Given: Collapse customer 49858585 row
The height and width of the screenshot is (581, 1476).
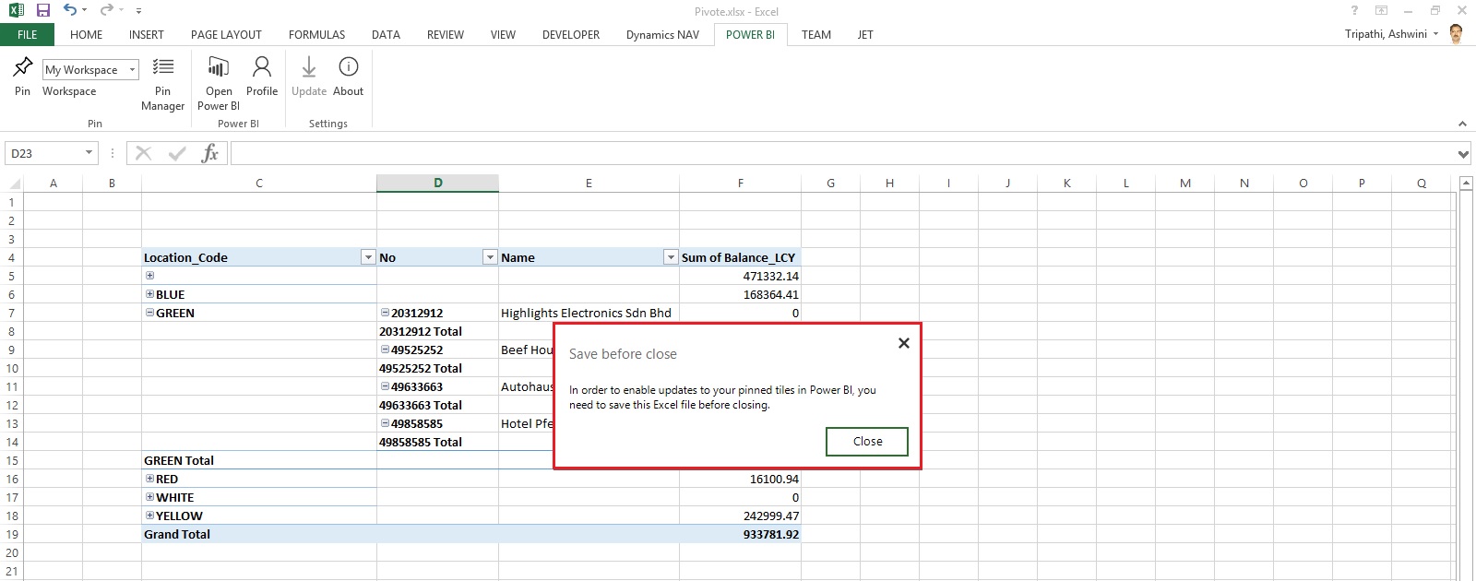Looking at the screenshot, I should click(385, 423).
